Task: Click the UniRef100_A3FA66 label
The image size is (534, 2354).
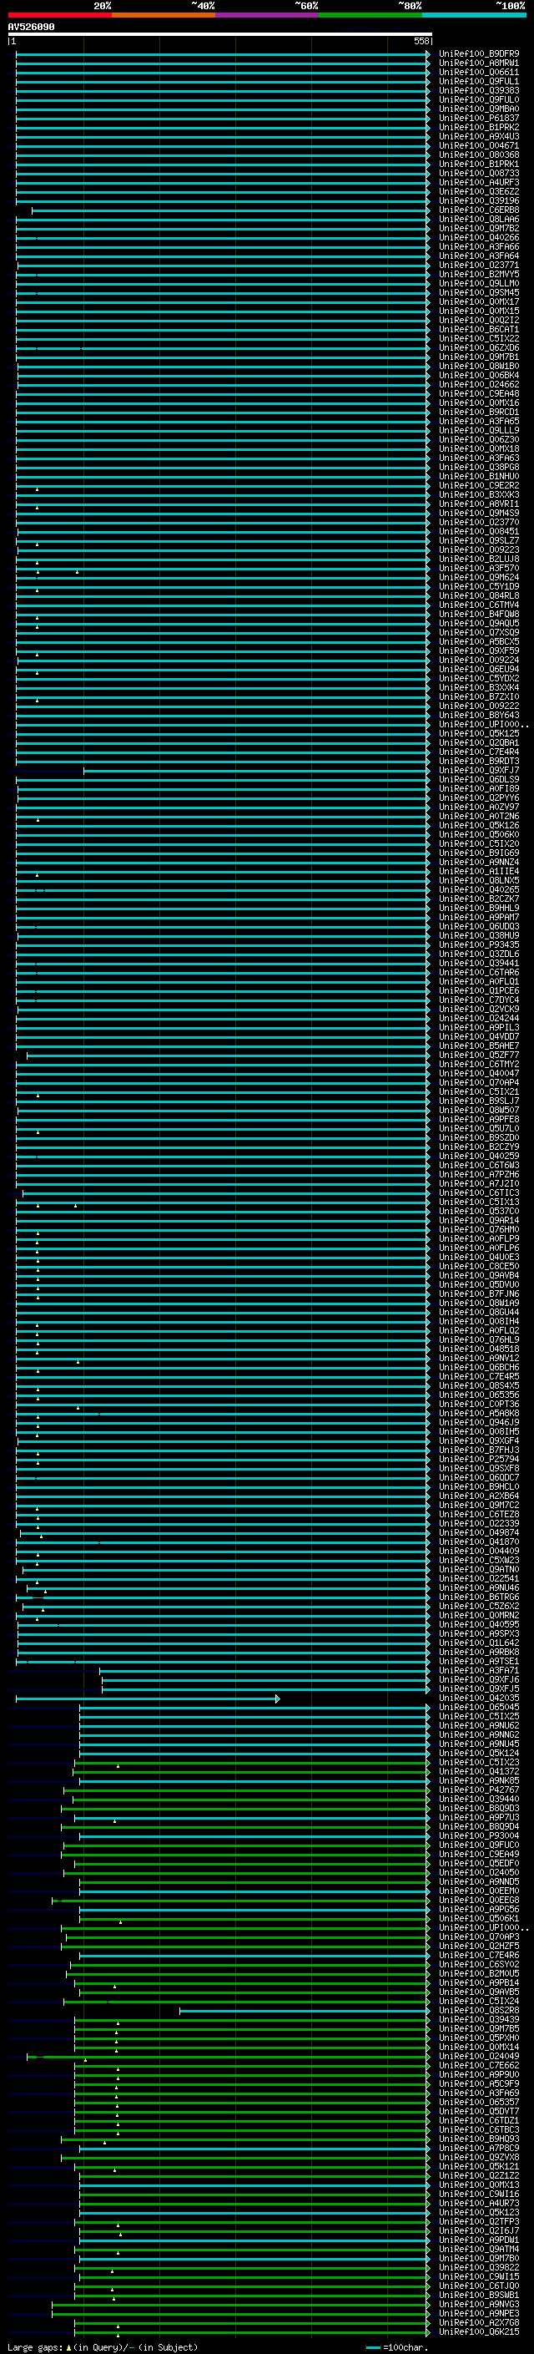Action: [x=479, y=246]
